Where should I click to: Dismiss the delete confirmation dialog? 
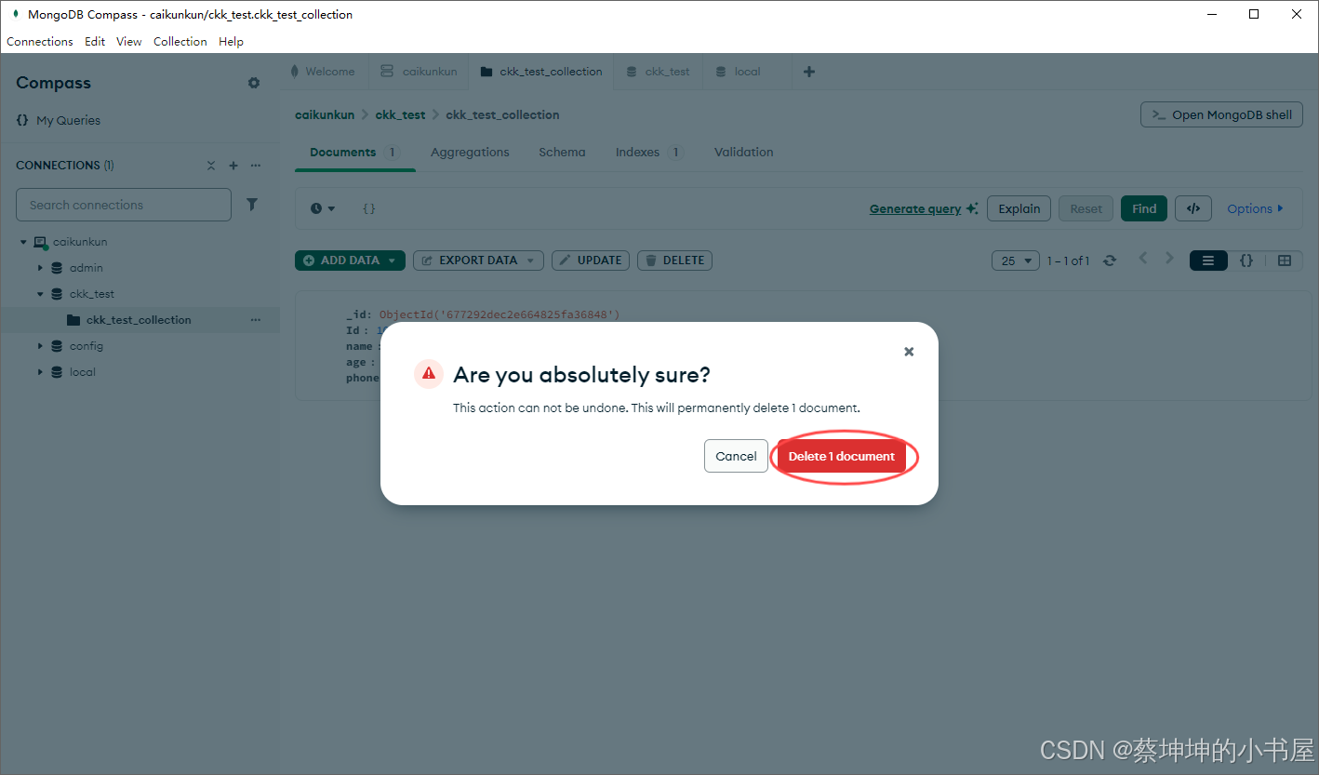pos(909,351)
